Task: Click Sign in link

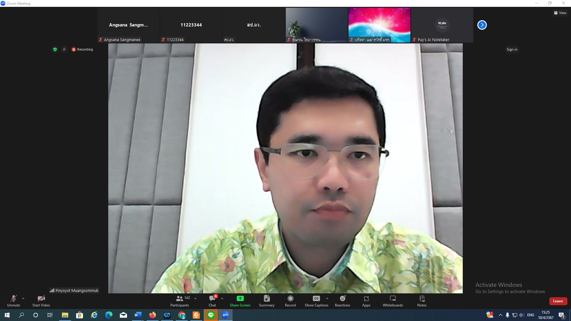Action: click(x=512, y=49)
